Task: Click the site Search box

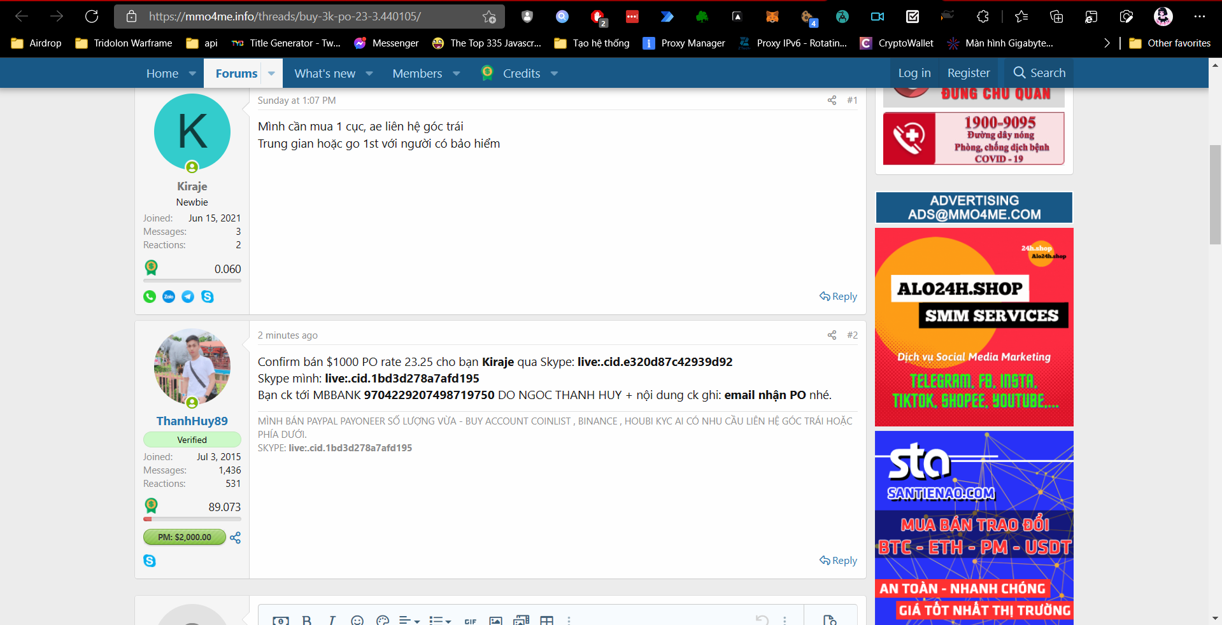Action: (1039, 73)
